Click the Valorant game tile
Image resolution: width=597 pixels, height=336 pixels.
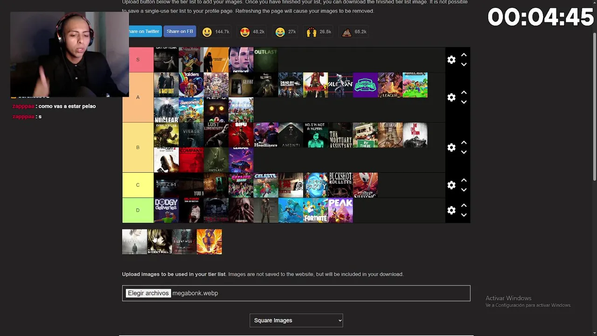(x=340, y=85)
